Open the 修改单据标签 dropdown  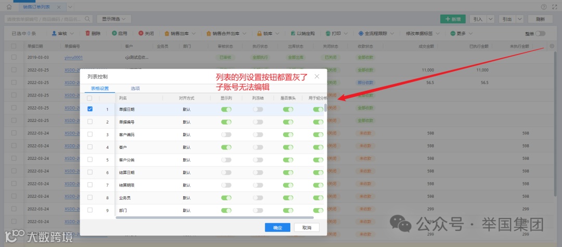tap(422, 34)
